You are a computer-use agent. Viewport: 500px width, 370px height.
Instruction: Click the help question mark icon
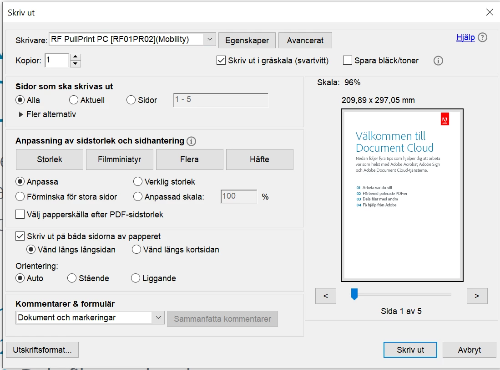point(482,38)
